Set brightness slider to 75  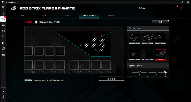tap(157, 72)
